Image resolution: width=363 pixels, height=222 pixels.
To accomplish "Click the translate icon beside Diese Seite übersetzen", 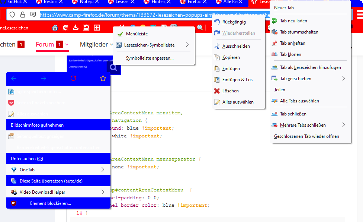I will pyautogui.click(x=14, y=181).
